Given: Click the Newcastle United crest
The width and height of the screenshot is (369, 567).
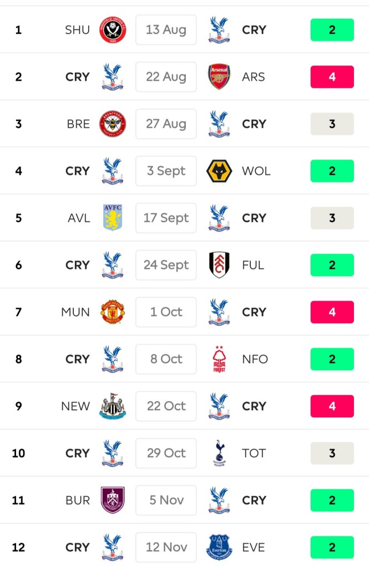Looking at the screenshot, I should pyautogui.click(x=113, y=406).
